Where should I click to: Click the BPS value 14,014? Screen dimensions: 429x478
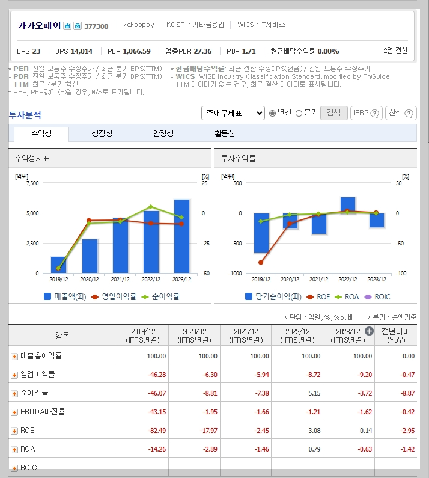(x=81, y=51)
